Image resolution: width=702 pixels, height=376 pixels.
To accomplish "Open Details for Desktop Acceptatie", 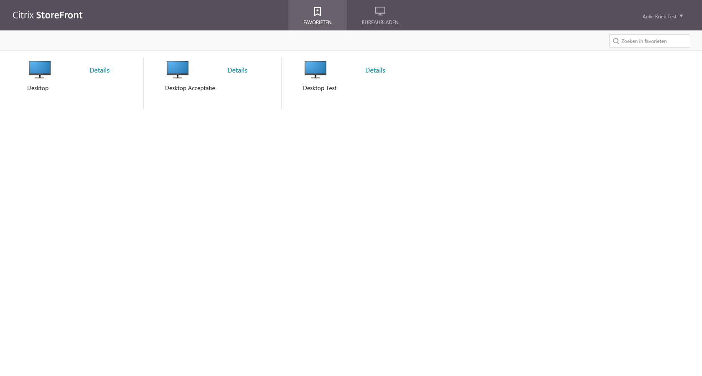I will tap(237, 70).
